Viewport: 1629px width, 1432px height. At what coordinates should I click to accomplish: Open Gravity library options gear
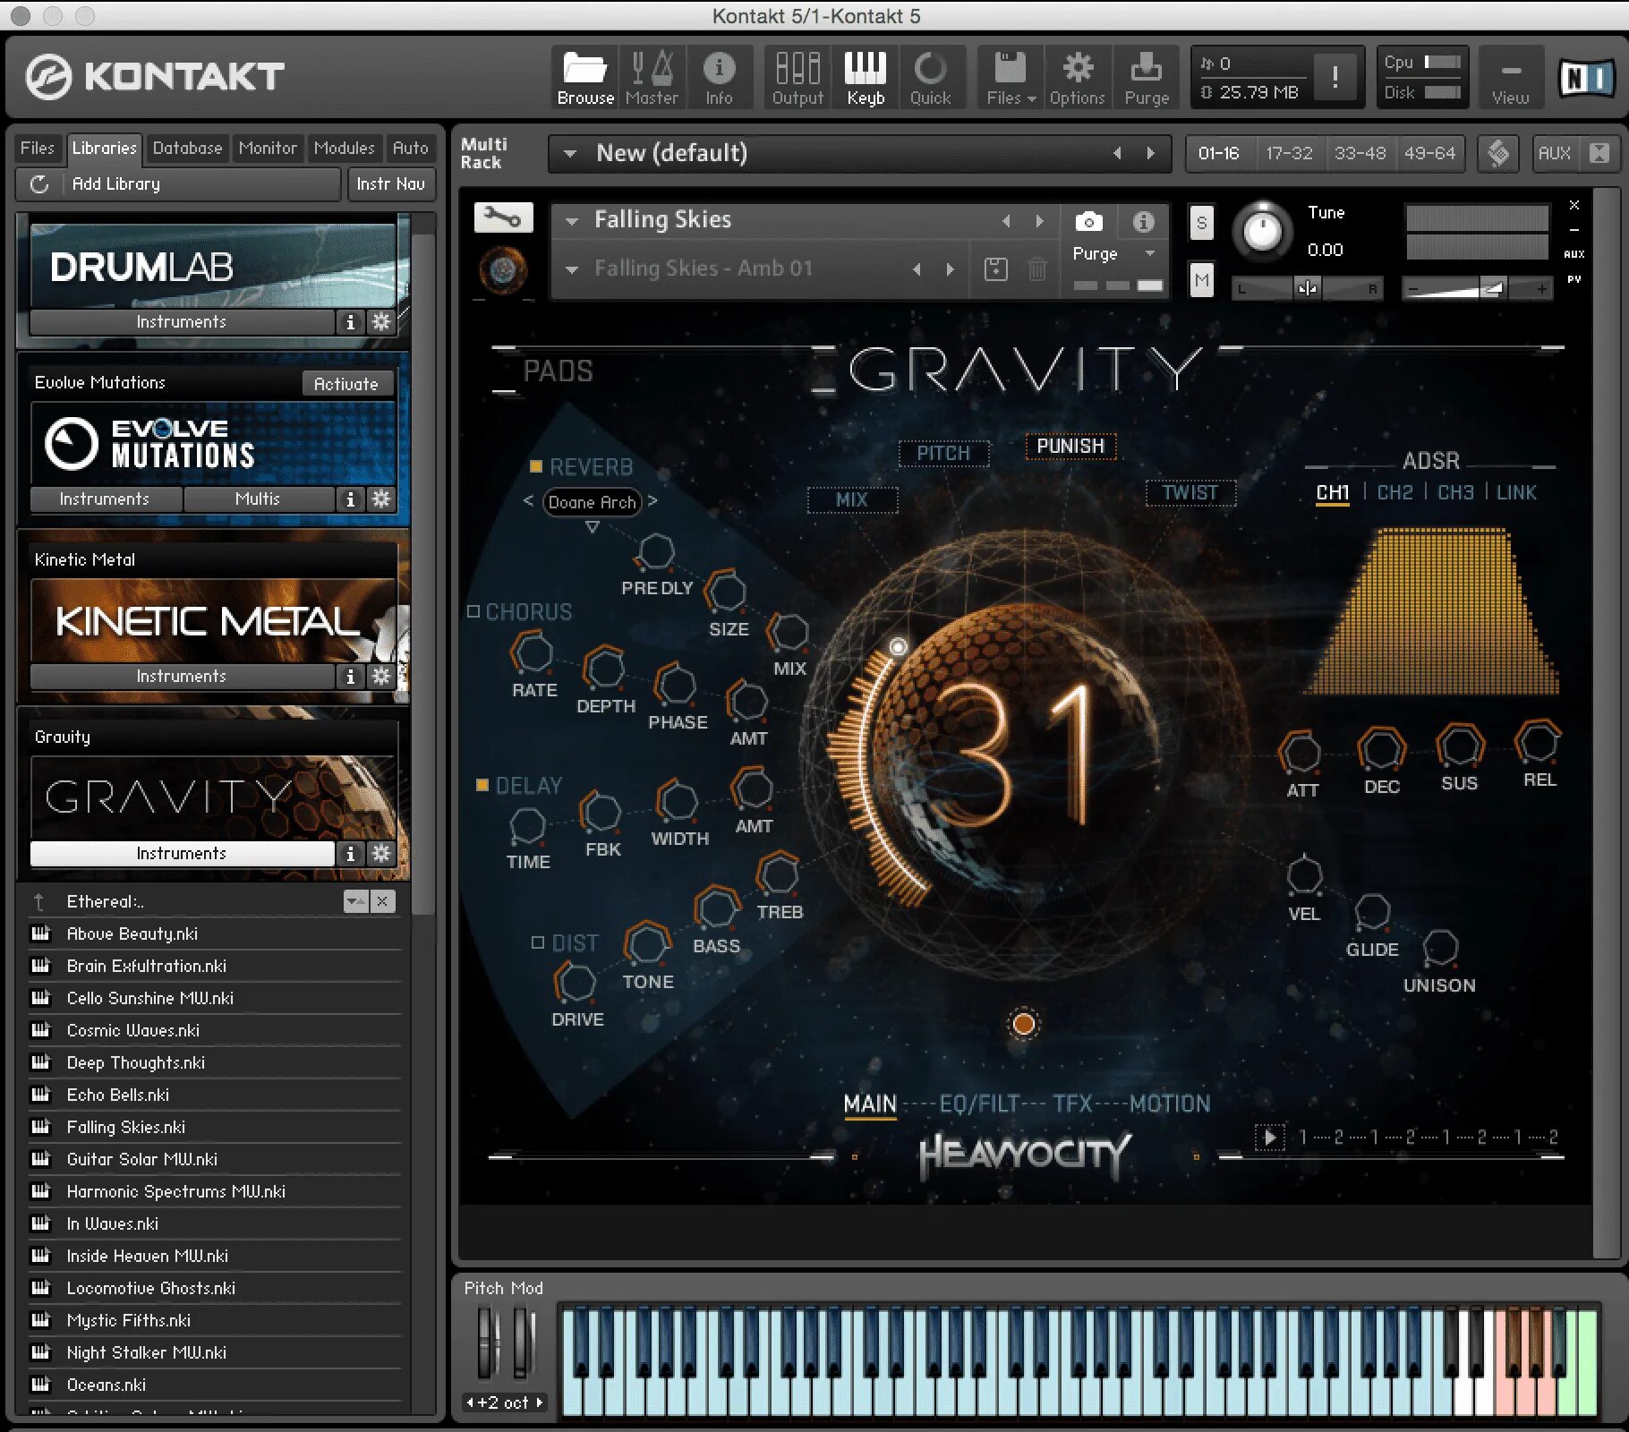pyautogui.click(x=381, y=854)
